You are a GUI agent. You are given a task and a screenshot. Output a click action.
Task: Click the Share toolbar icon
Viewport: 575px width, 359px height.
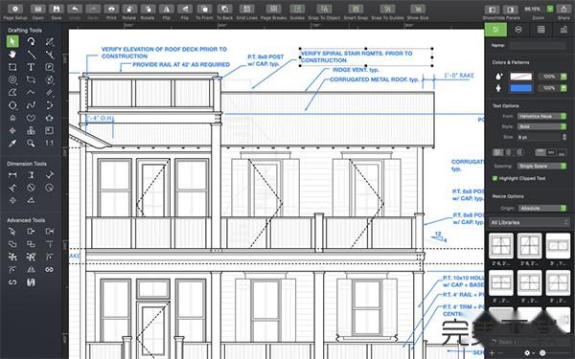point(564,9)
